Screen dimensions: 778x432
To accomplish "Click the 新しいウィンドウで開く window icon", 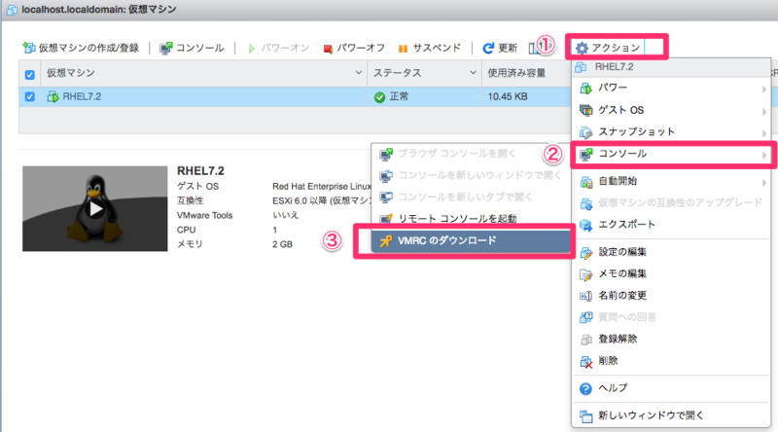I will coord(585,416).
